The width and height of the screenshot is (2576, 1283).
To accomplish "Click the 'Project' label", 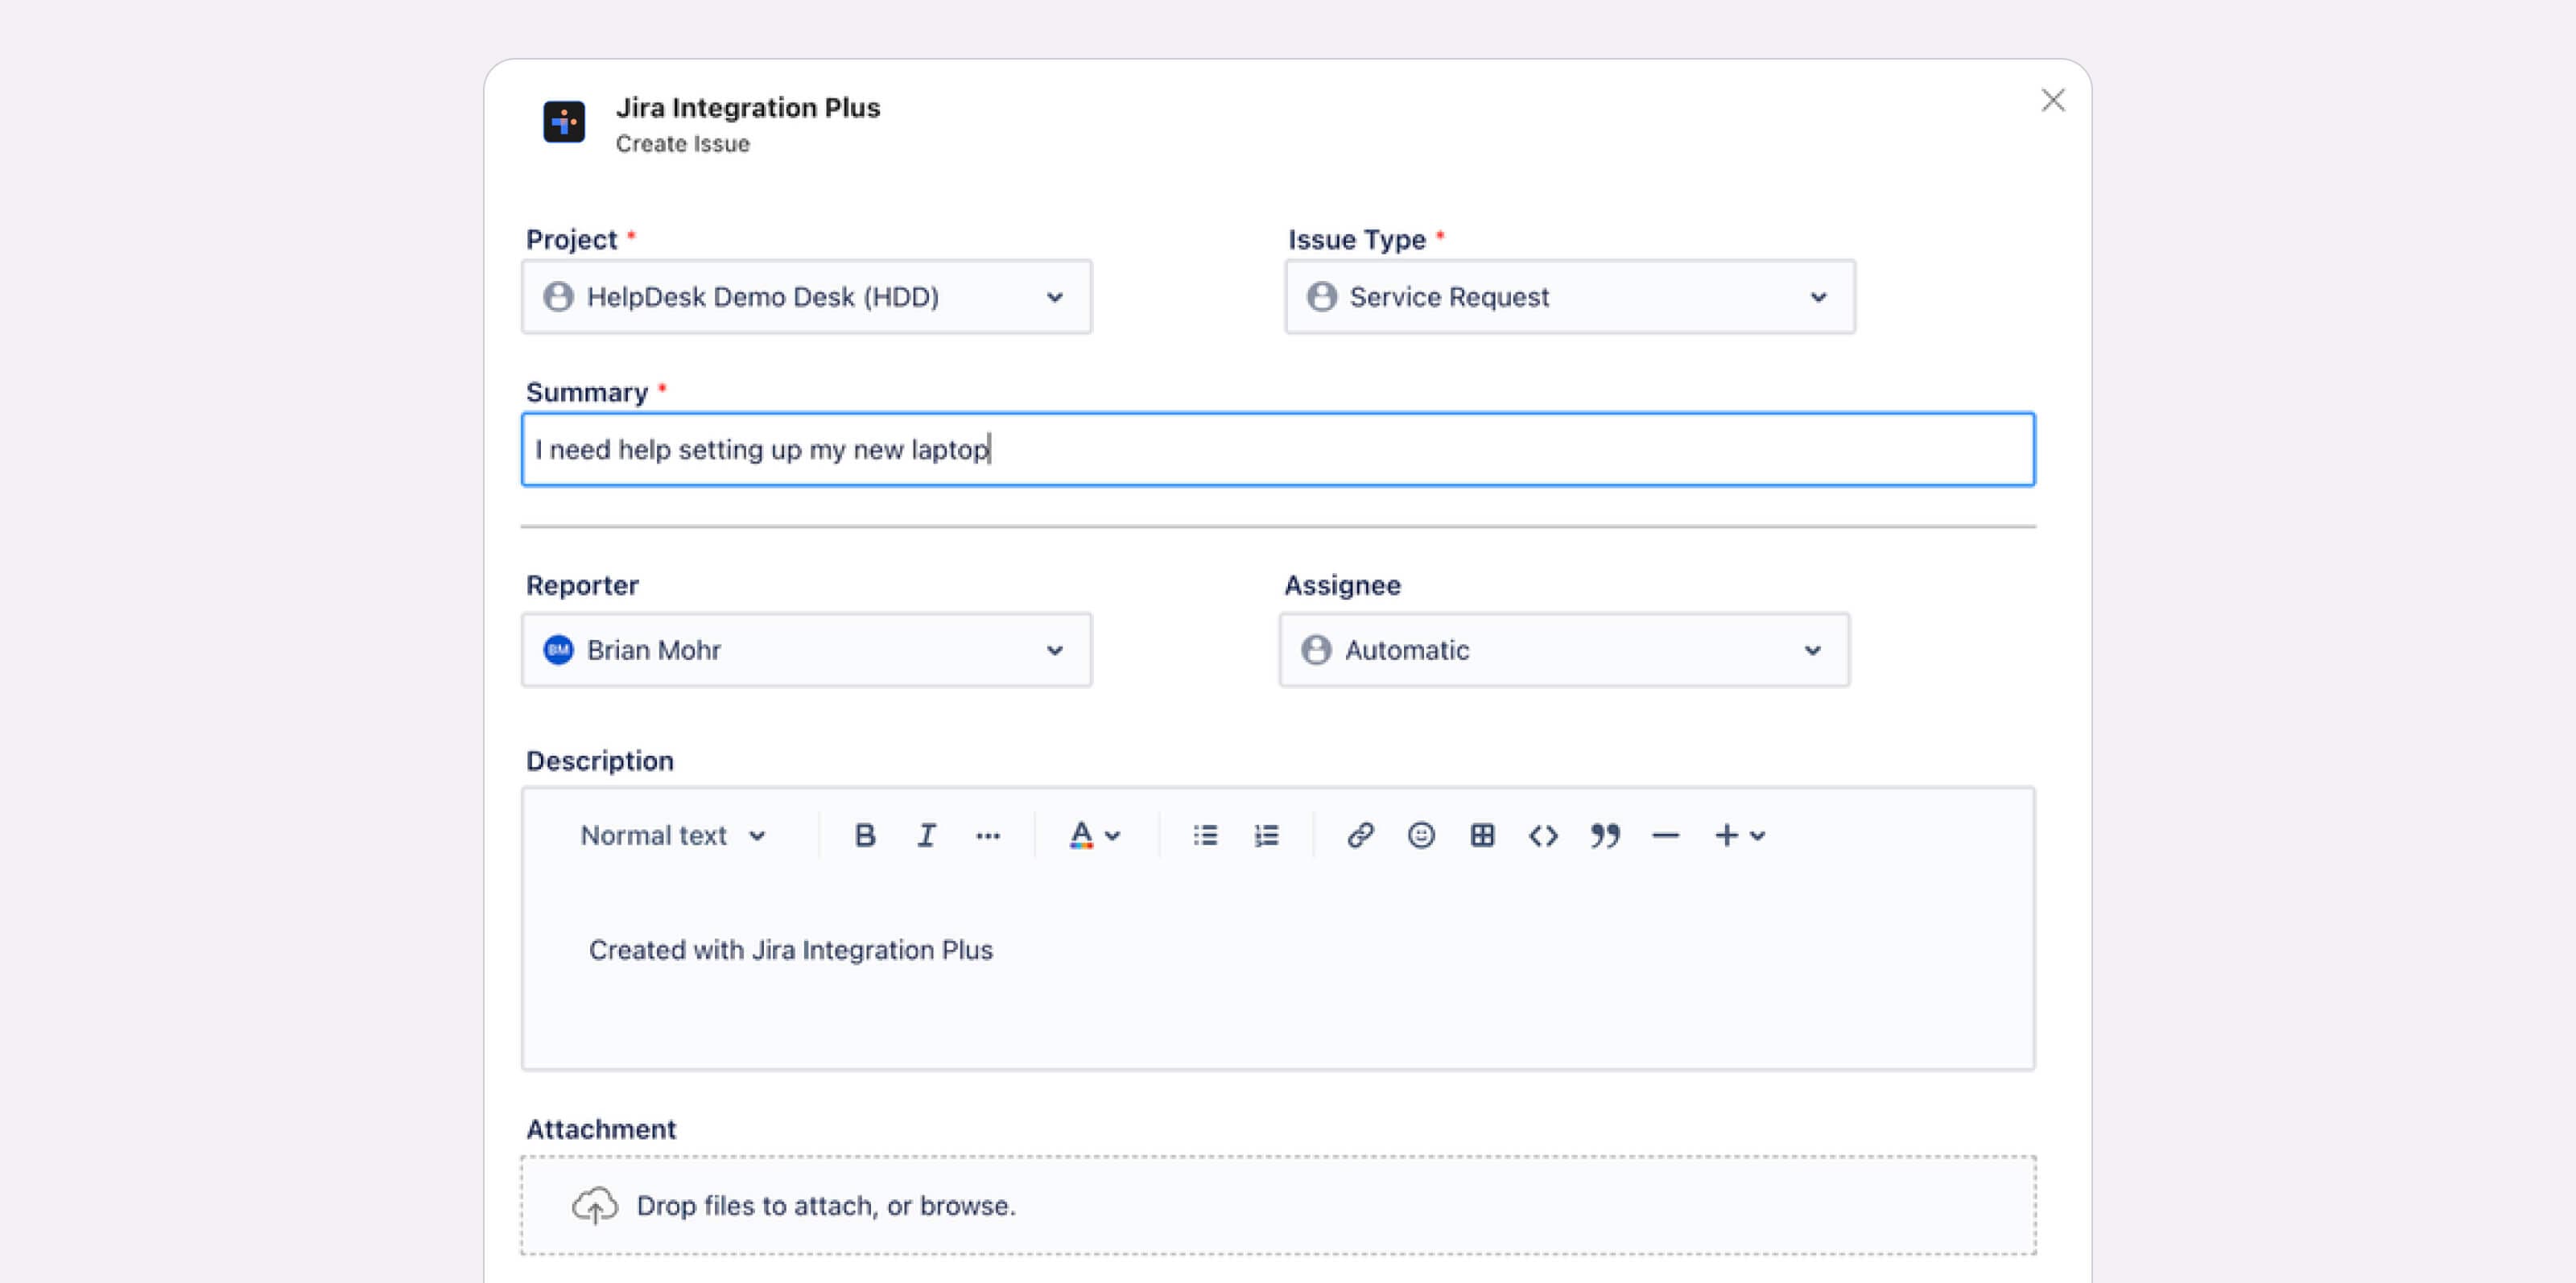I will 571,240.
